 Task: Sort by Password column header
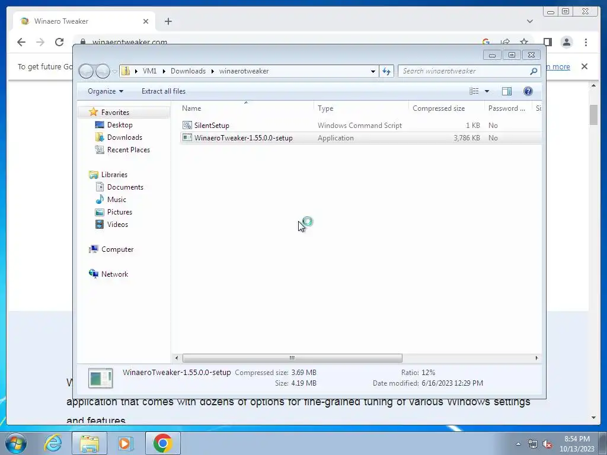tap(508, 108)
